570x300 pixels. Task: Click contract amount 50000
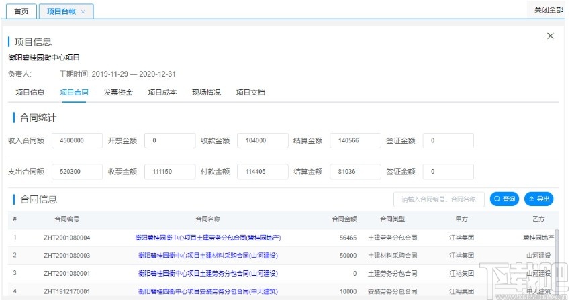tap(348, 255)
